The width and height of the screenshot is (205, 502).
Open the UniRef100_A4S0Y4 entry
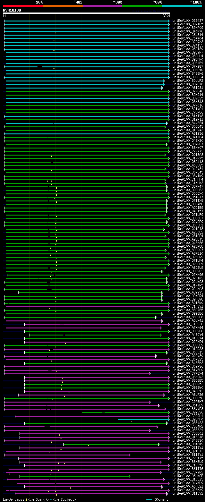[x=188, y=335]
